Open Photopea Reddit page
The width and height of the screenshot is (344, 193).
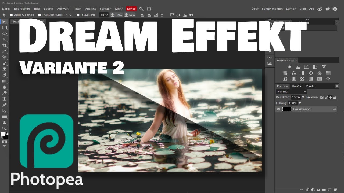point(320,9)
